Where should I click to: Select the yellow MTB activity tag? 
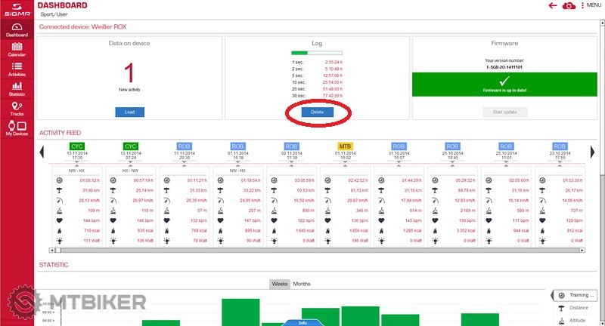[345, 146]
